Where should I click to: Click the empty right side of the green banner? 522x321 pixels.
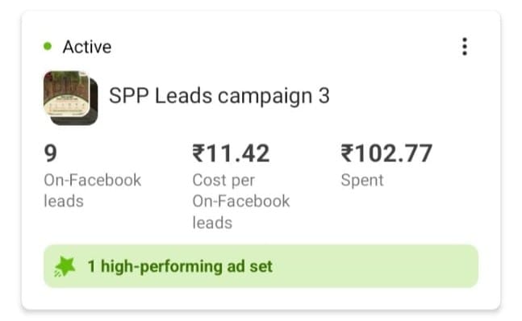[x=376, y=266]
